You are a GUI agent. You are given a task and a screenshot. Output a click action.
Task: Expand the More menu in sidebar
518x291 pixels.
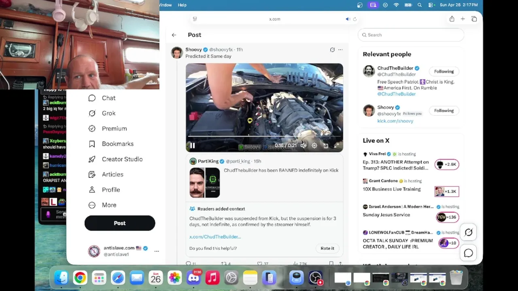point(102,205)
